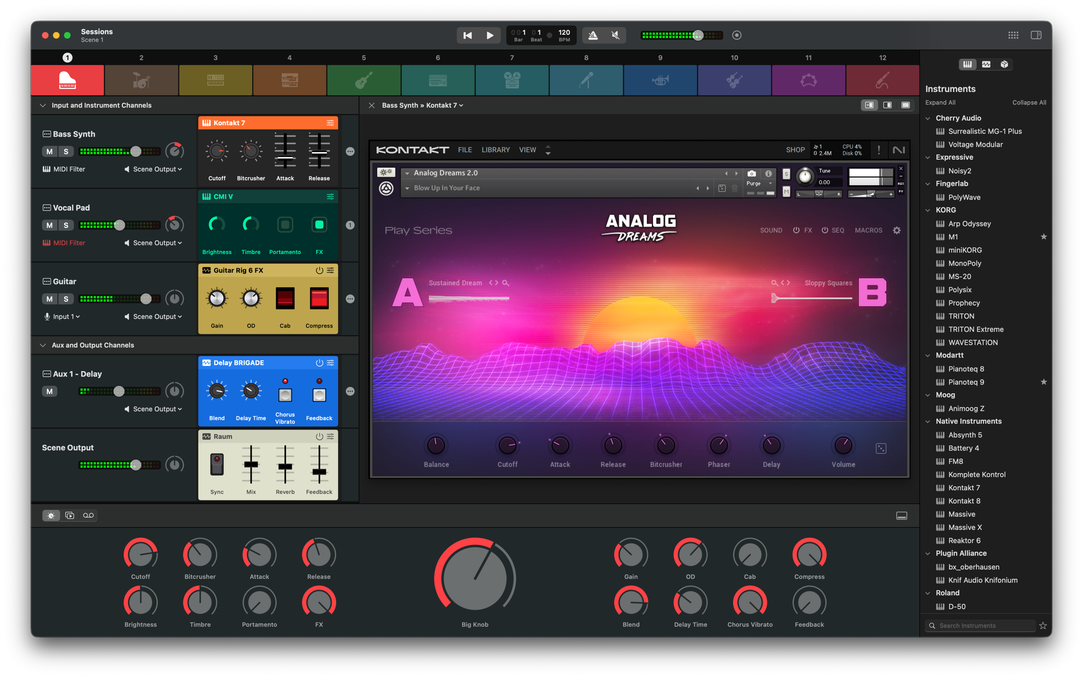The height and width of the screenshot is (678, 1083).
Task: Open Guitar's Input 1 dropdown
Action: pyautogui.click(x=63, y=316)
